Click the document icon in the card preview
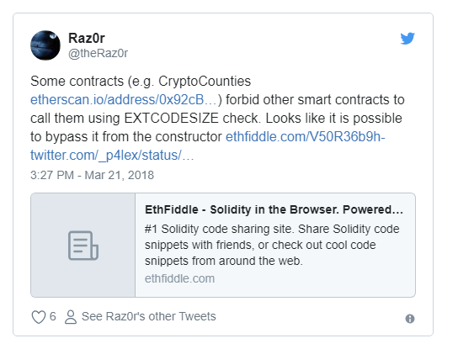 coord(83,246)
